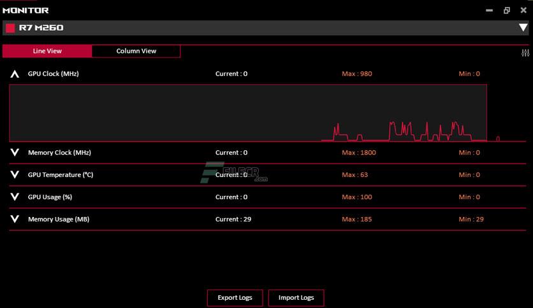Click the Export Logs button
This screenshot has width=533, height=308.
[x=235, y=297]
